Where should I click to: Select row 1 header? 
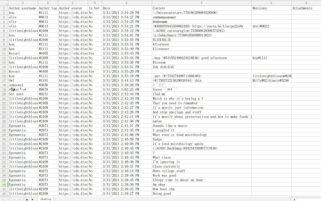(x=4, y=8)
